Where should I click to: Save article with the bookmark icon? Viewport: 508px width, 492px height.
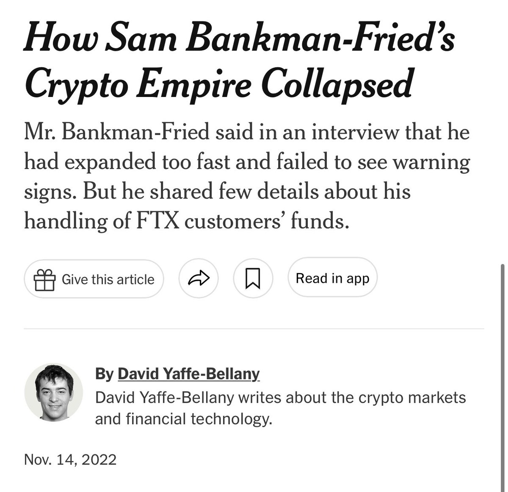tap(253, 279)
